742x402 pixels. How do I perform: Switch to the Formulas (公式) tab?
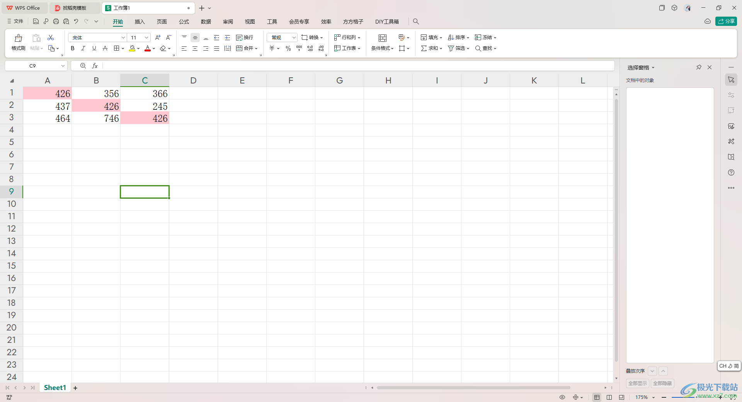tap(184, 22)
